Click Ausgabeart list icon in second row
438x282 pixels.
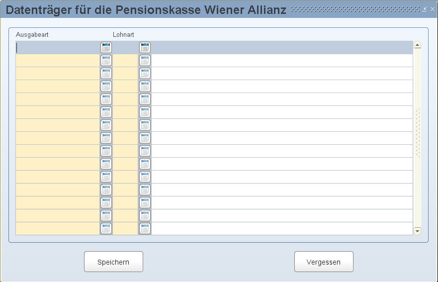(x=106, y=61)
